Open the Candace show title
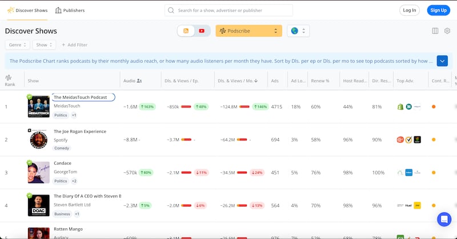The height and width of the screenshot is (239, 457). 62,163
